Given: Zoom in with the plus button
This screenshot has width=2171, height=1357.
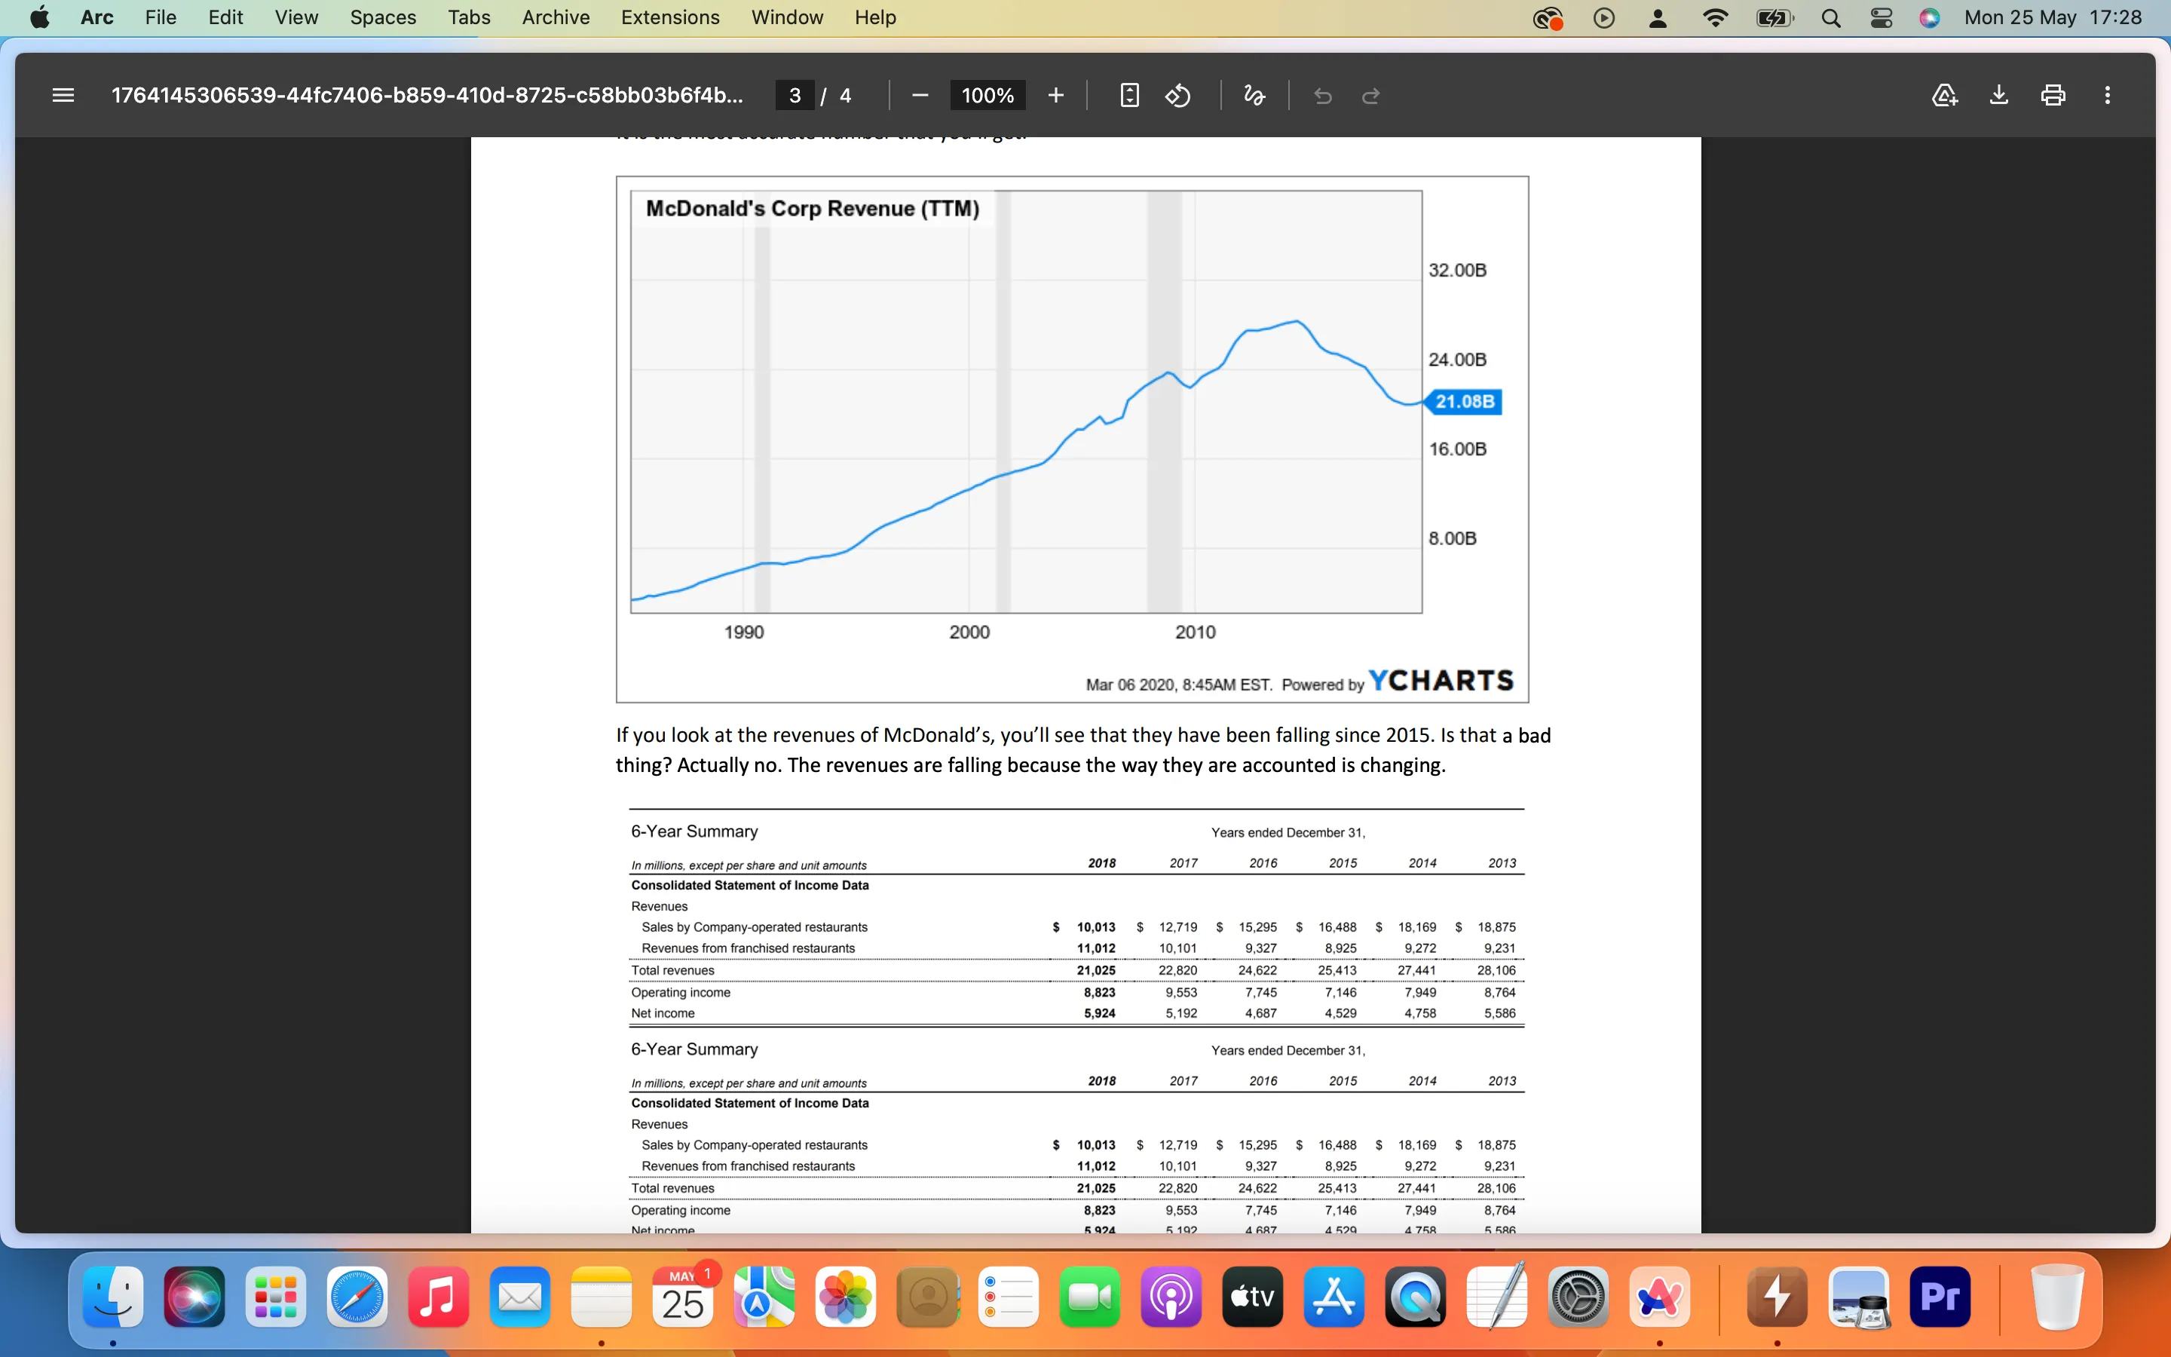Looking at the screenshot, I should pyautogui.click(x=1056, y=95).
